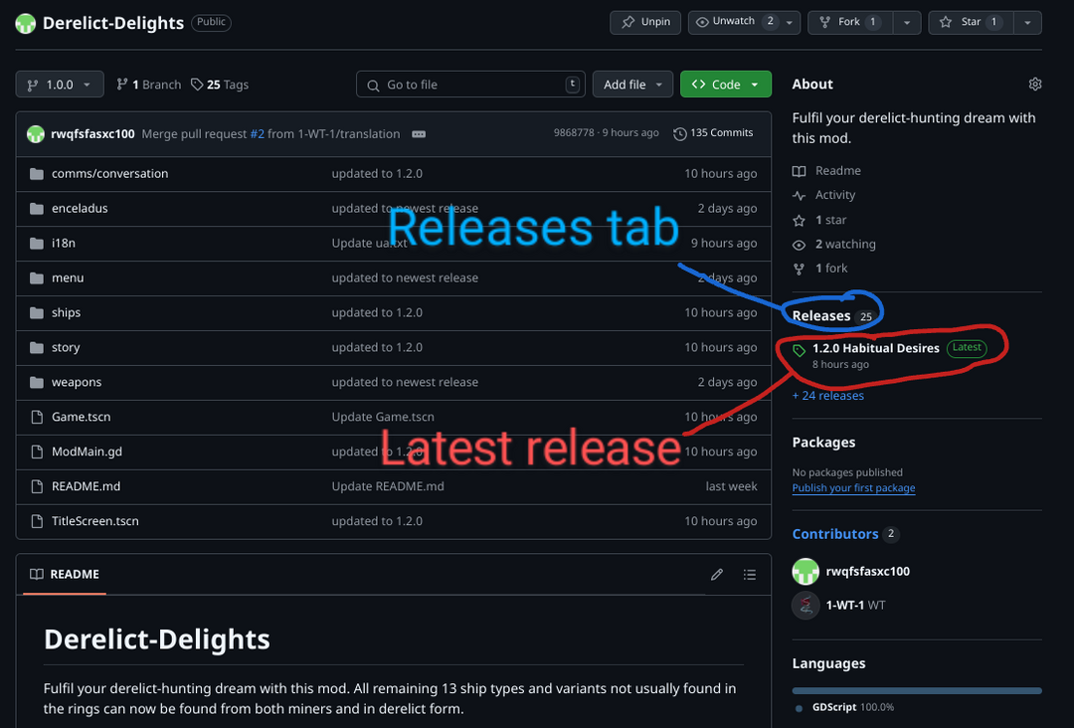
Task: Open the 1.2.0 Habitual Desires release
Action: click(x=875, y=348)
